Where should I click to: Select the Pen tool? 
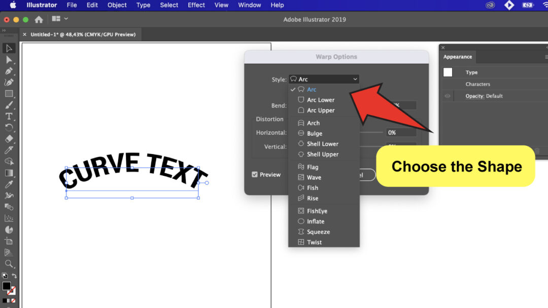[9, 71]
